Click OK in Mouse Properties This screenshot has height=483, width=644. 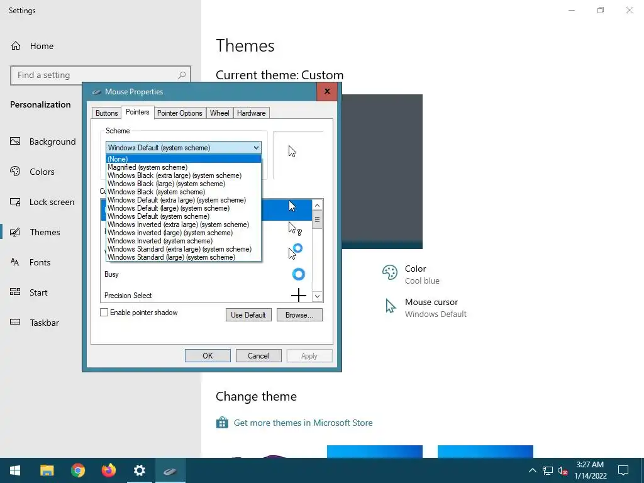(x=208, y=356)
